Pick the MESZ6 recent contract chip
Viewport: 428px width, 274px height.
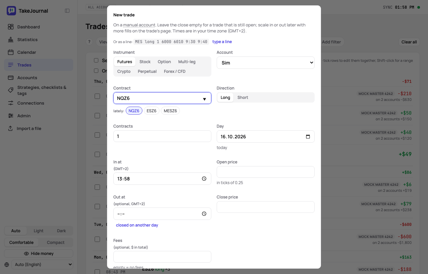170,111
